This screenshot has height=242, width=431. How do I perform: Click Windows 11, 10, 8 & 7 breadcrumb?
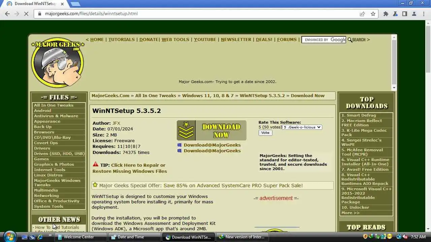coord(208,95)
